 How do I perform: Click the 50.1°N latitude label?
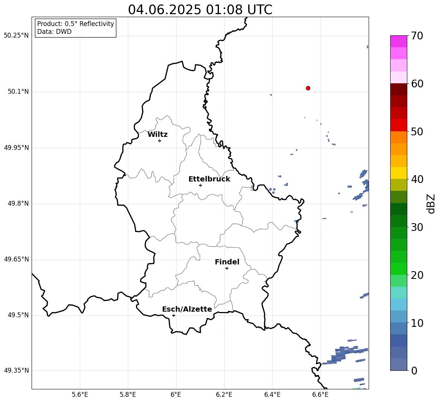[18, 92]
